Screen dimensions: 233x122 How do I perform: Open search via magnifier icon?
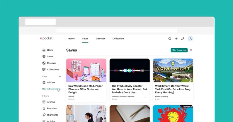point(170,39)
